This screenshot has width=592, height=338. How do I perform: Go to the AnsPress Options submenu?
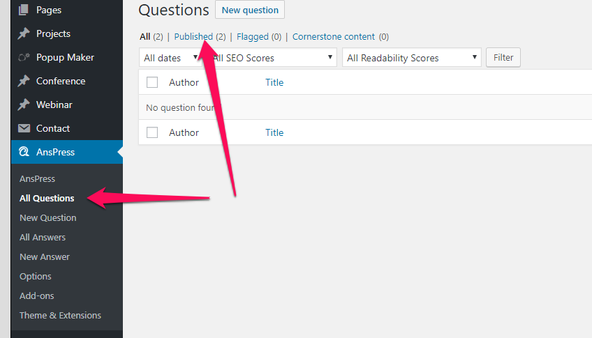35,276
